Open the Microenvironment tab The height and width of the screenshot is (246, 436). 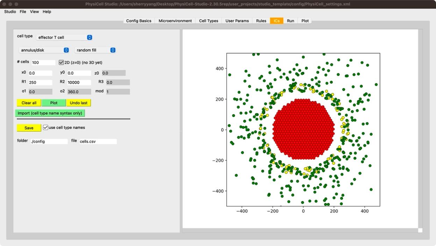175,21
